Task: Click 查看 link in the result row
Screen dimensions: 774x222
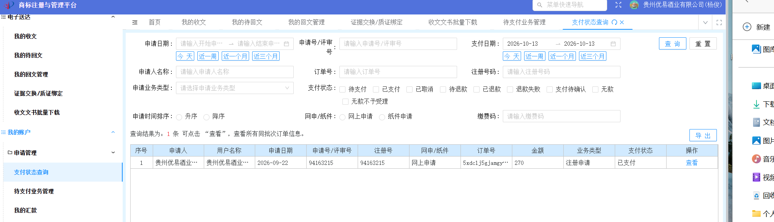Action: pyautogui.click(x=692, y=163)
